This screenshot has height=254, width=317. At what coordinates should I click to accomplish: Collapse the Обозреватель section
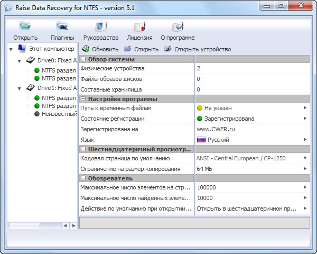83,178
